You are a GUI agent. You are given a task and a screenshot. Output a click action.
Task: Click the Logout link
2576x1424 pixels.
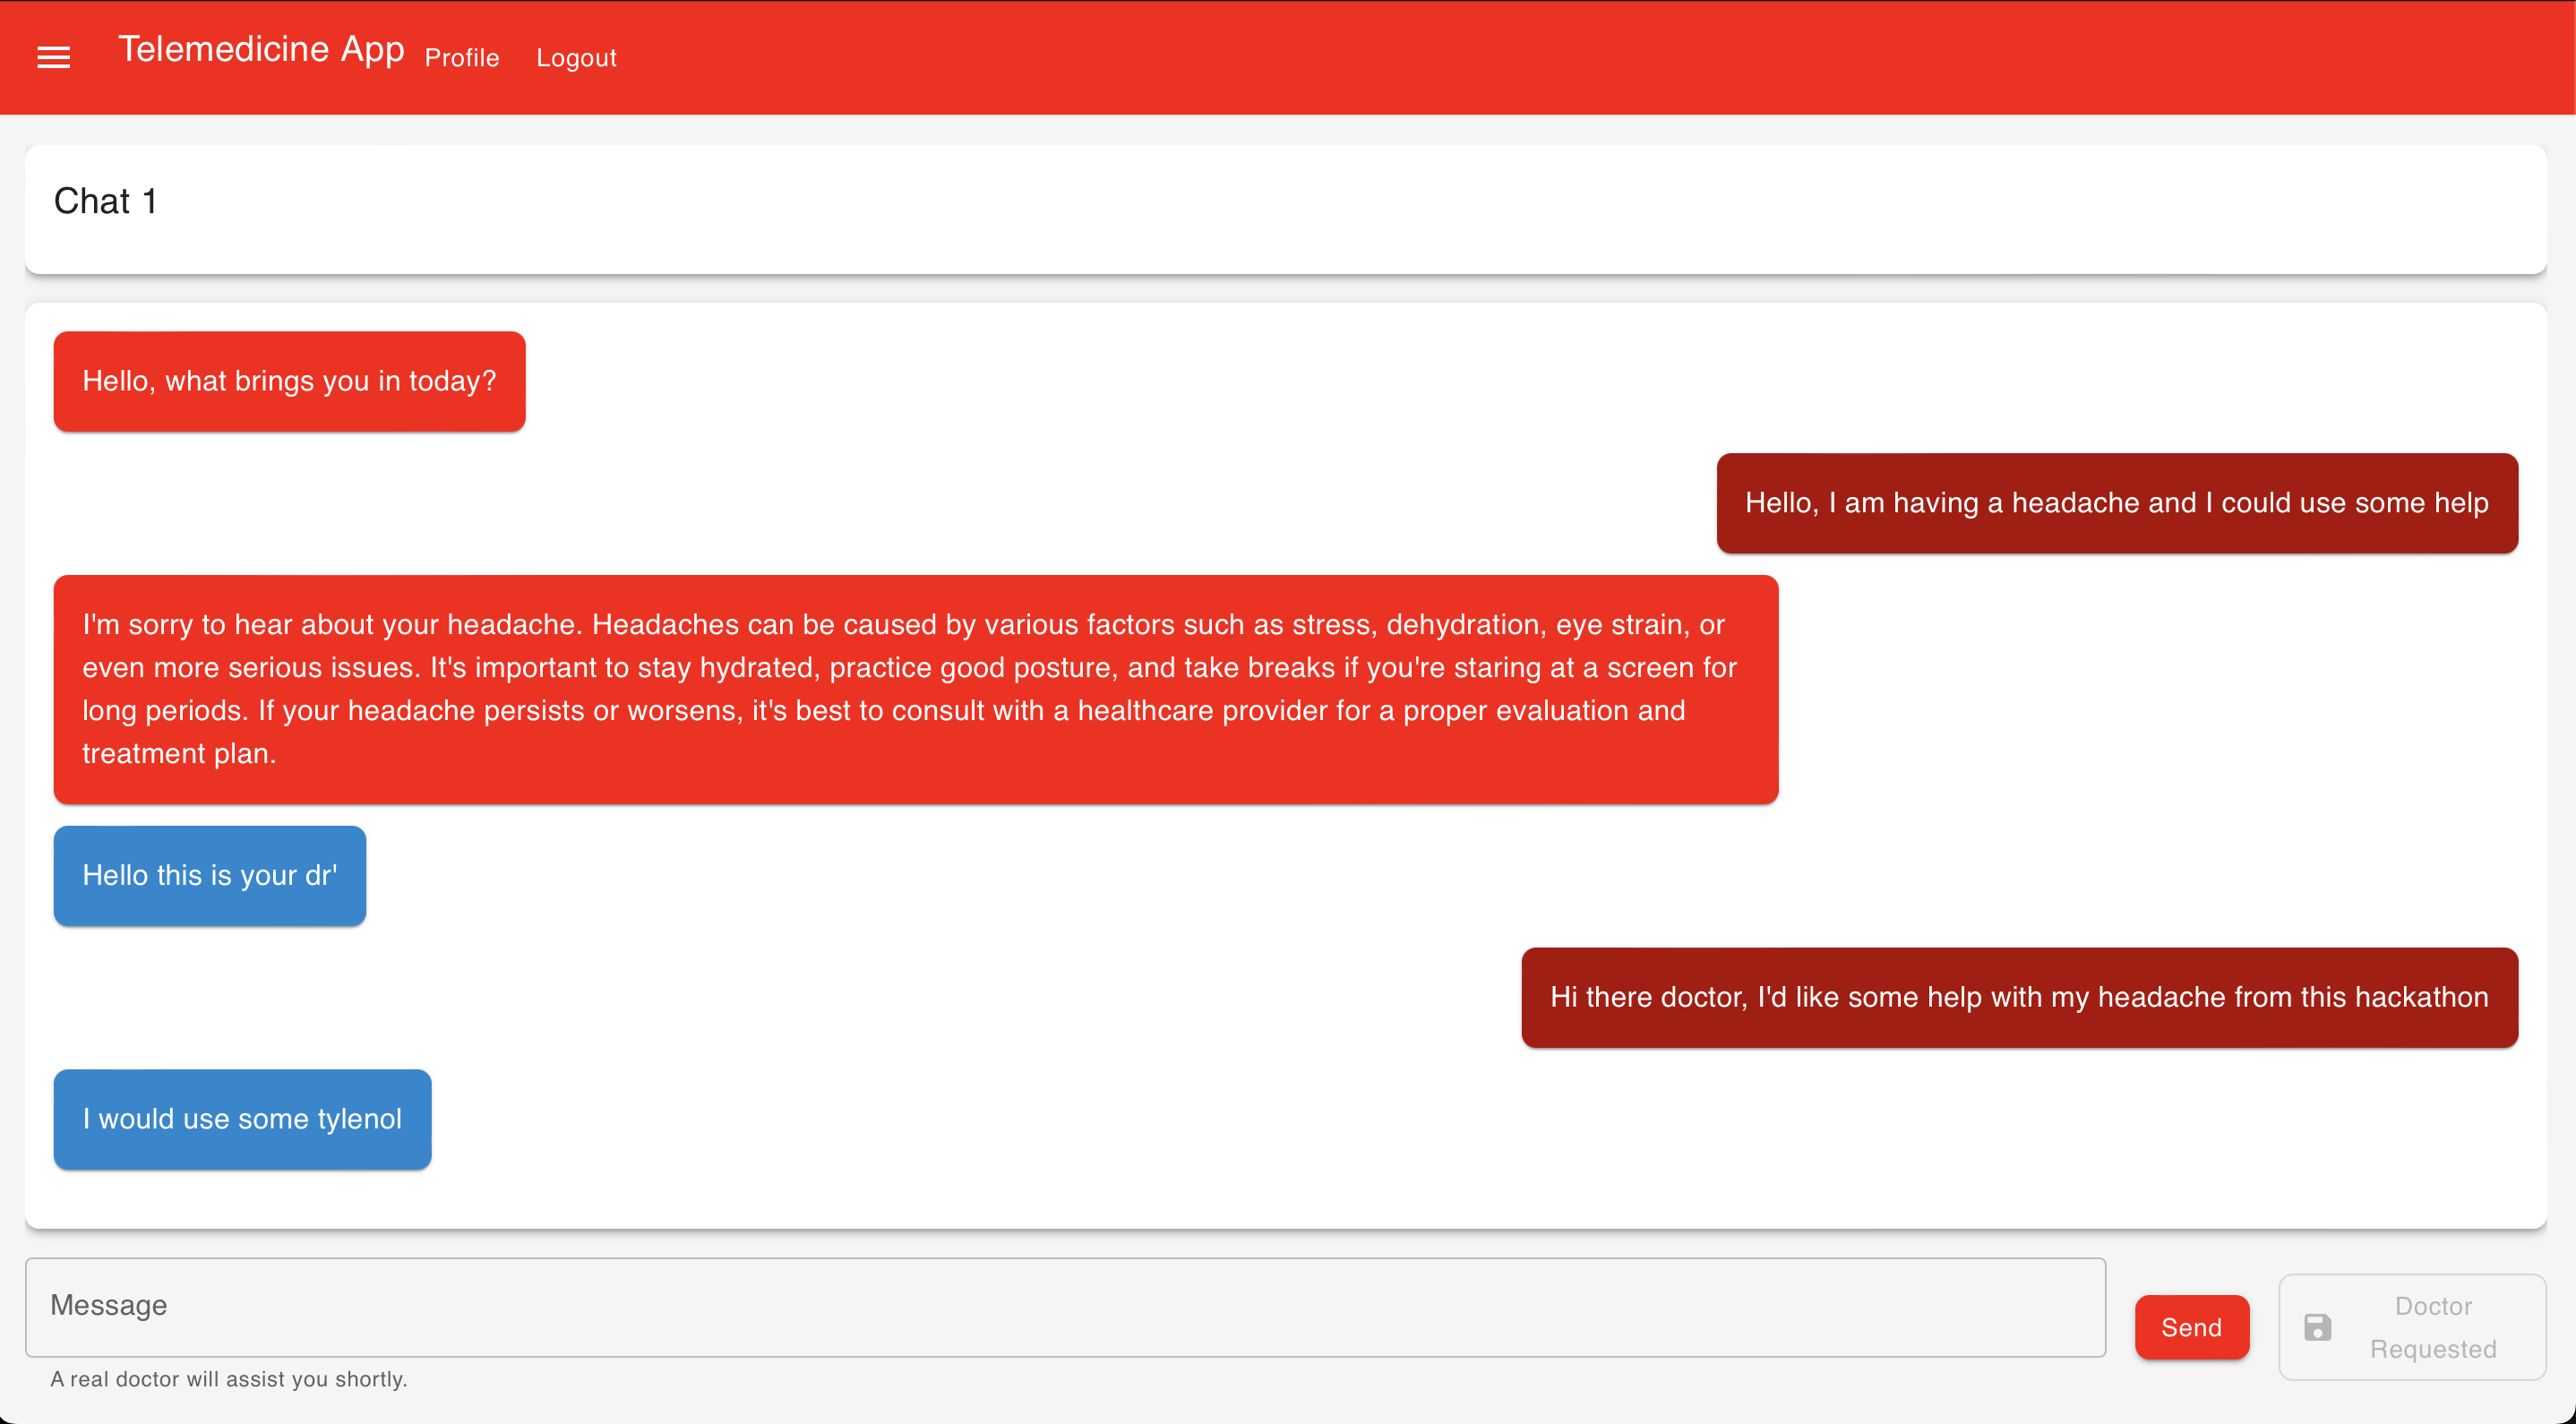[x=576, y=58]
